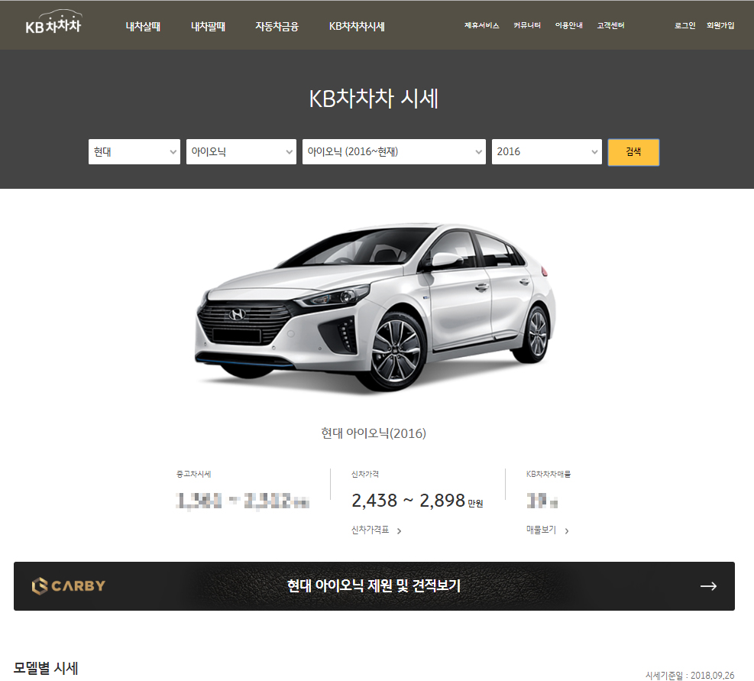754x681 pixels.
Task: Go to 제휴서비스
Action: (x=482, y=25)
